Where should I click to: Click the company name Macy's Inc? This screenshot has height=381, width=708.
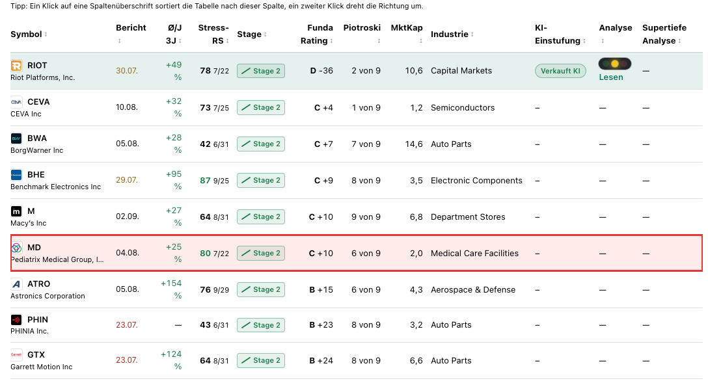click(29, 223)
